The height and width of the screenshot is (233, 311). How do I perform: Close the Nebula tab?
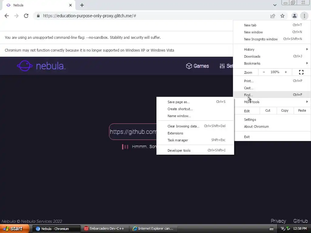tap(70, 5)
